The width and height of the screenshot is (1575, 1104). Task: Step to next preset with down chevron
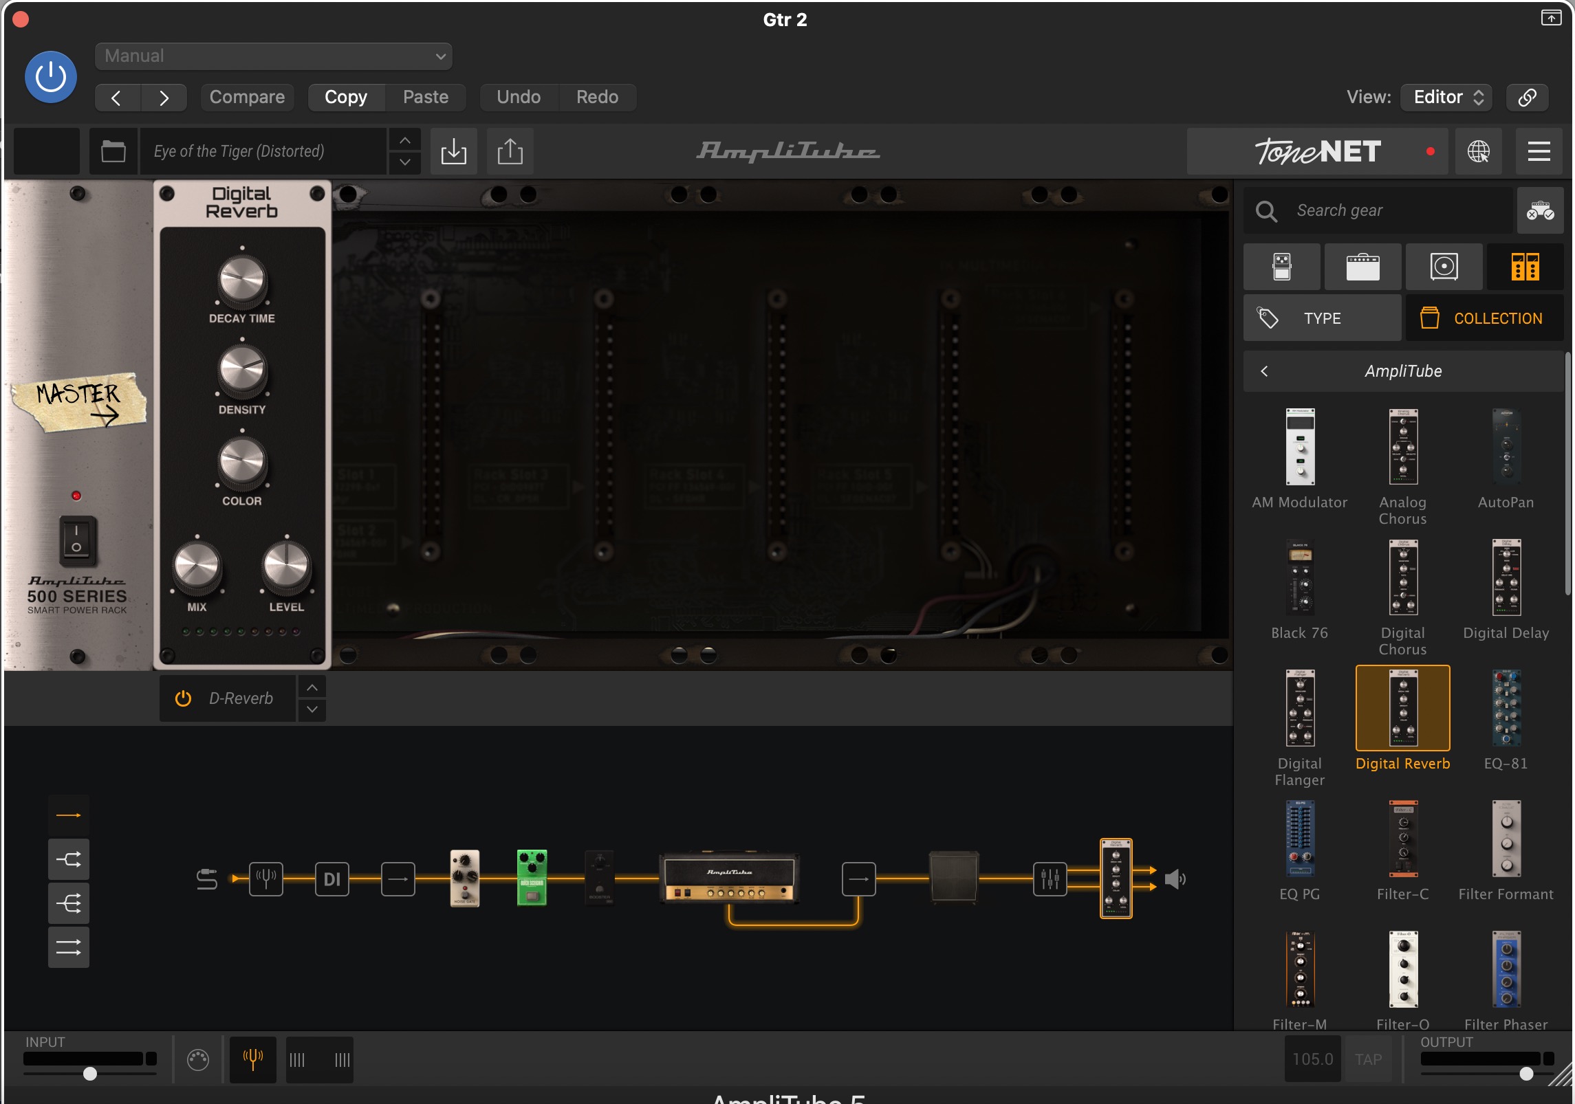coord(405,162)
